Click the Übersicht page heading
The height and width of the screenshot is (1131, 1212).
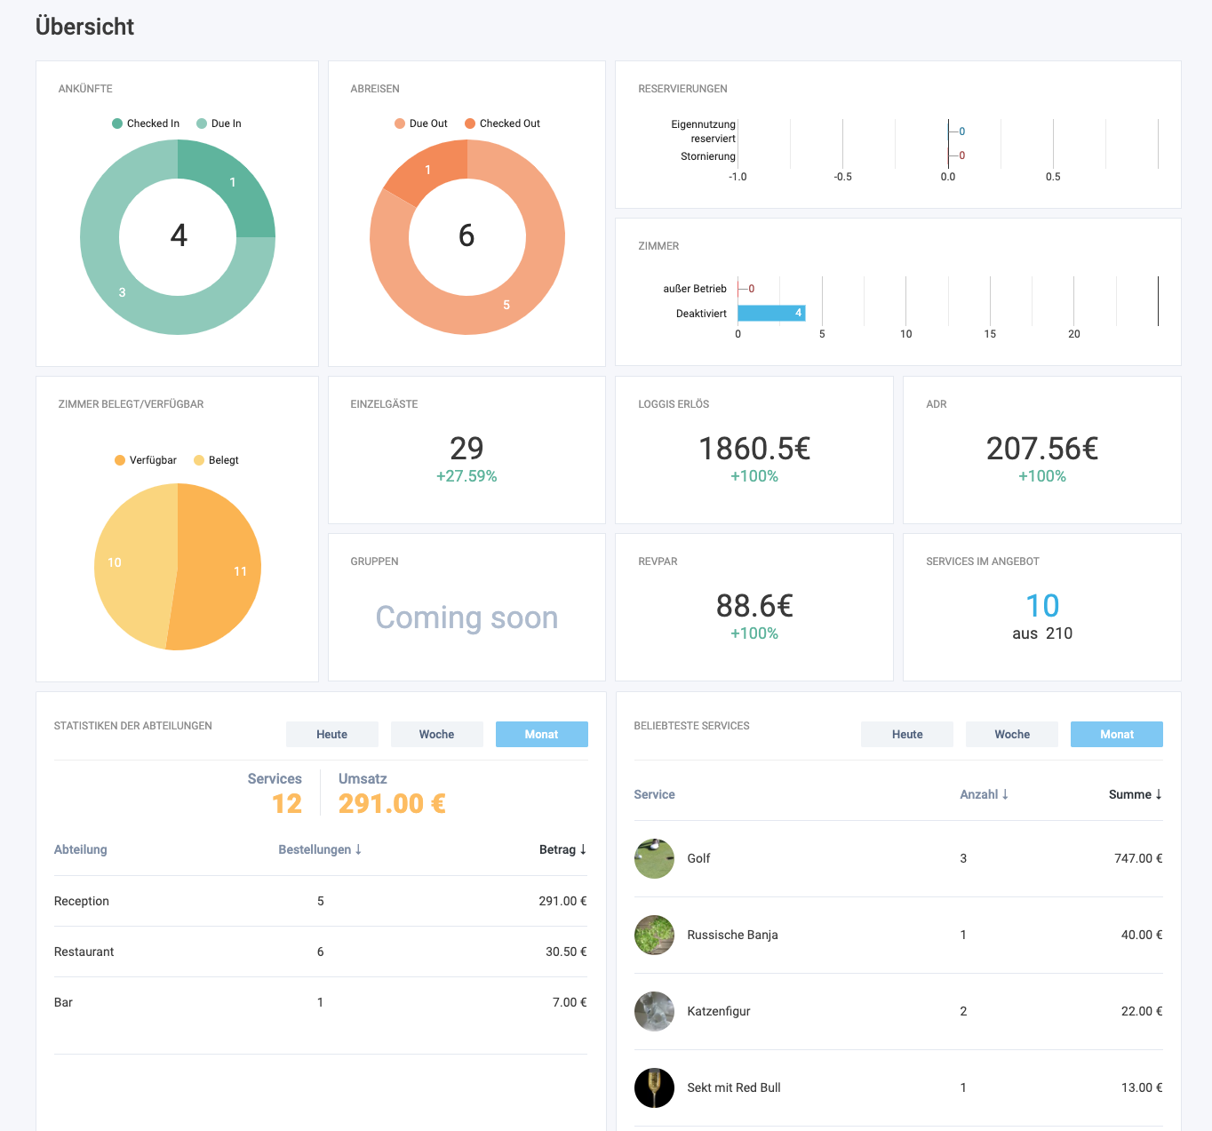click(84, 27)
